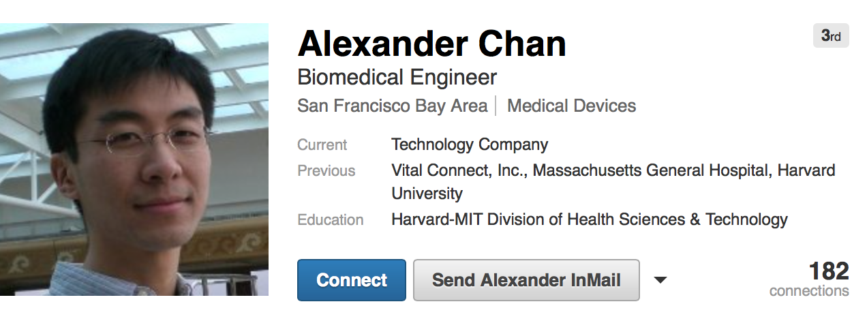Click the Previous row label
This screenshot has height=319, width=867.
pyautogui.click(x=326, y=170)
